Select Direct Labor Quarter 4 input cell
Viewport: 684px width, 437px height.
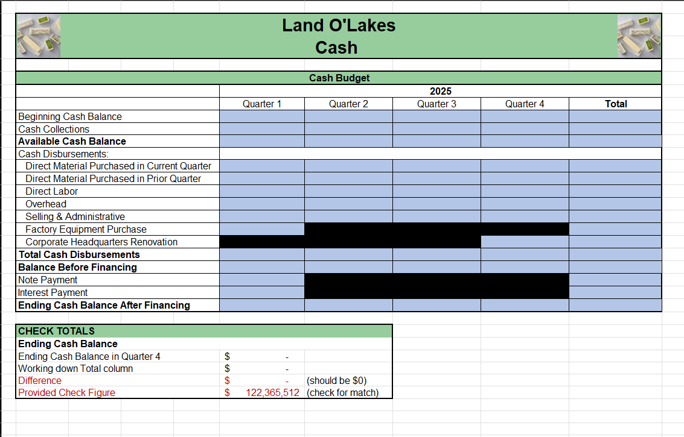click(525, 191)
